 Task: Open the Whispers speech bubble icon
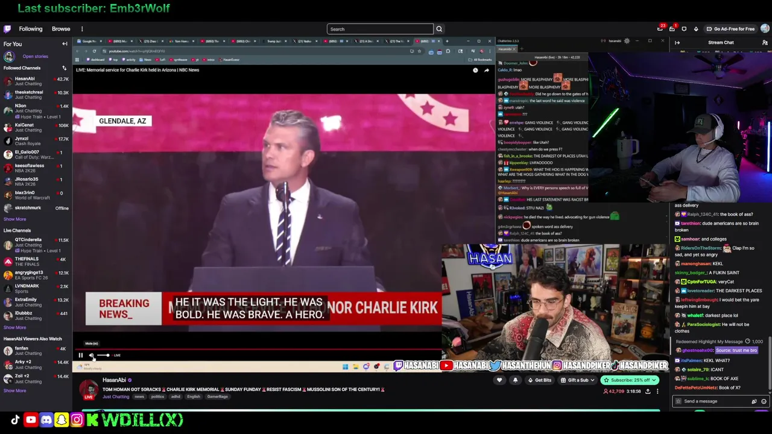coord(684,29)
